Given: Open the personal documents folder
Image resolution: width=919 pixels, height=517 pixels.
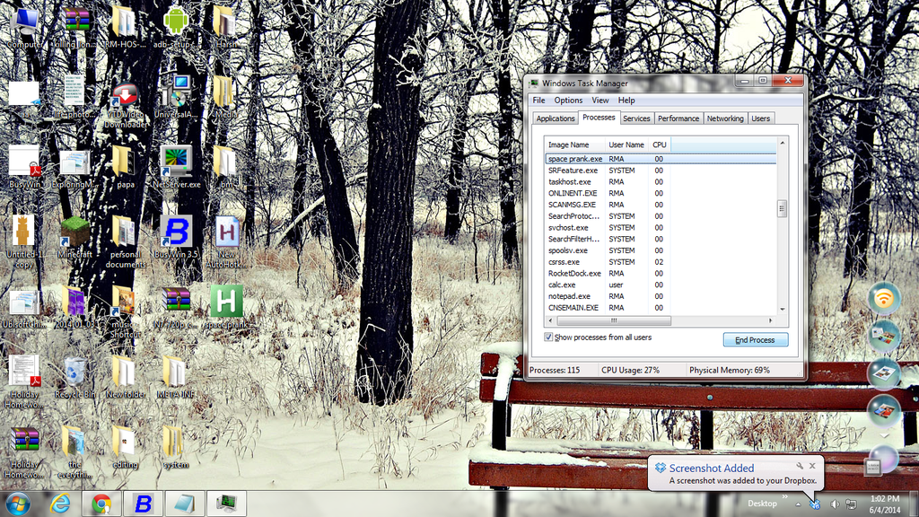Looking at the screenshot, I should (125, 241).
